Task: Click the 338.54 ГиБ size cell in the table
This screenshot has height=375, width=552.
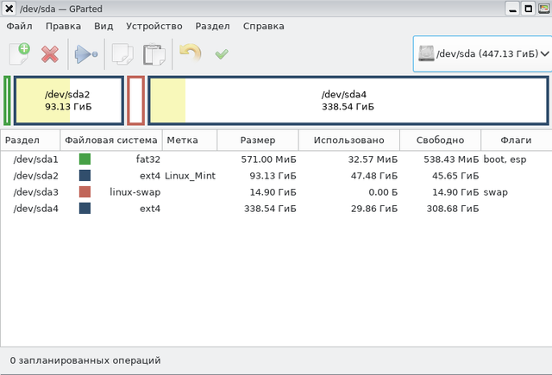Action: [x=270, y=209]
